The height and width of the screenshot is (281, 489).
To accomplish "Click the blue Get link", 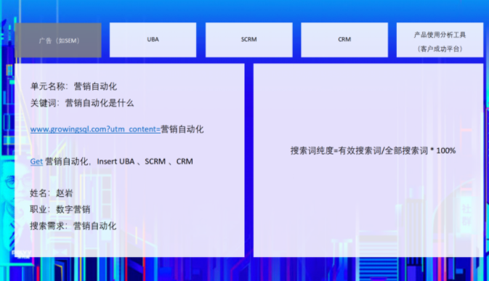I will [x=36, y=161].
